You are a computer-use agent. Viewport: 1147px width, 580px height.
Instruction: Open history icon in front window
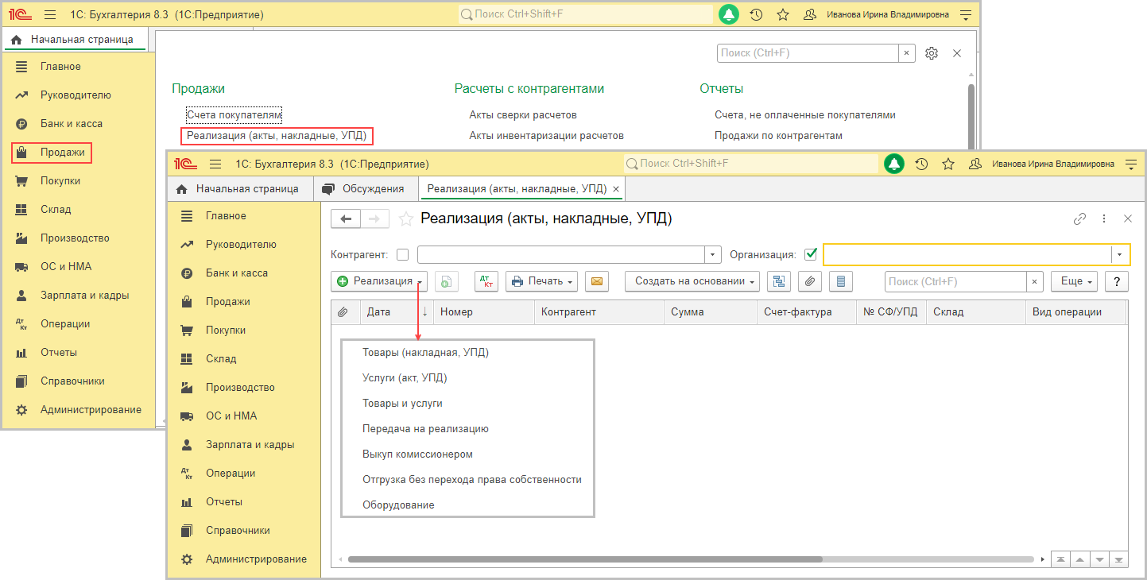(x=921, y=164)
